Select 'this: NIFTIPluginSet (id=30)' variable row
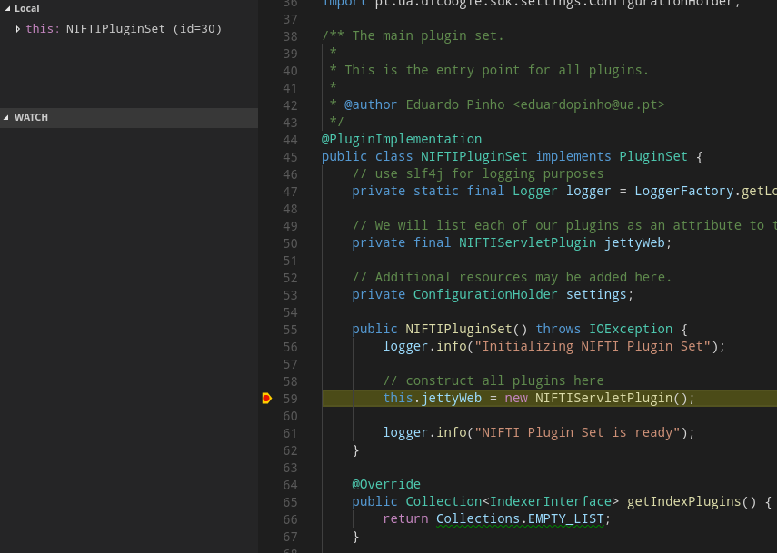The image size is (777, 553). tap(129, 29)
